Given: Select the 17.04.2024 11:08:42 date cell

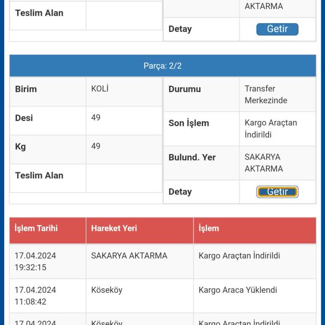Looking at the screenshot, I should [x=48, y=296].
